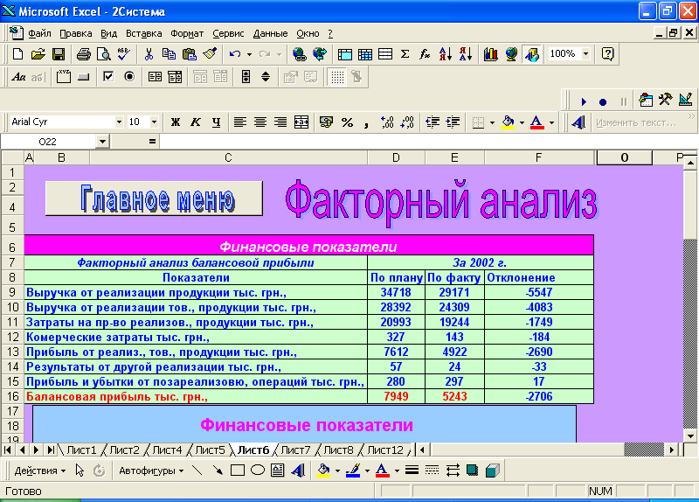The height and width of the screenshot is (502, 699).
Task: Insert an Option Button form control
Action: click(x=129, y=77)
